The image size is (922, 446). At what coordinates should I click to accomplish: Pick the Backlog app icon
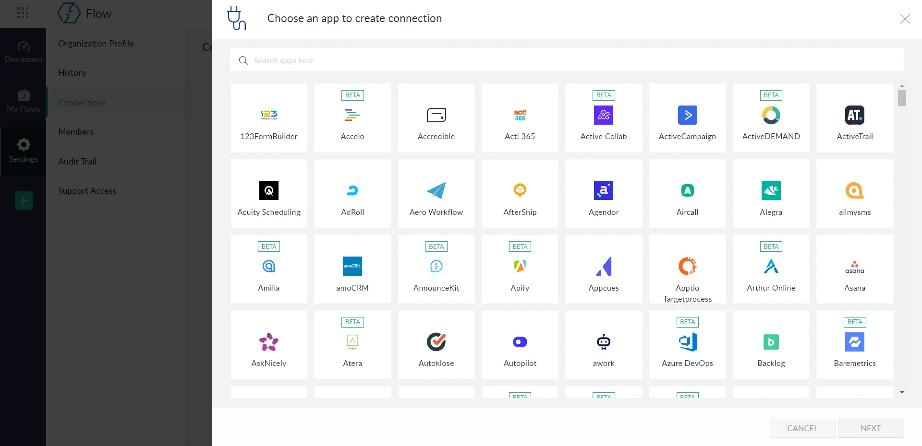click(771, 342)
